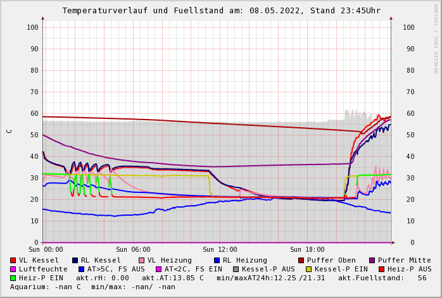Select the magenta Luftfeuchte legend swatch
Image resolution: width=442 pixels, height=298 pixels.
click(x=13, y=269)
